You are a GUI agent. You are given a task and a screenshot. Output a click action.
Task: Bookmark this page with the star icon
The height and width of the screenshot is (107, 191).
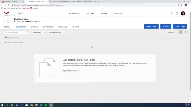tap(182, 5)
